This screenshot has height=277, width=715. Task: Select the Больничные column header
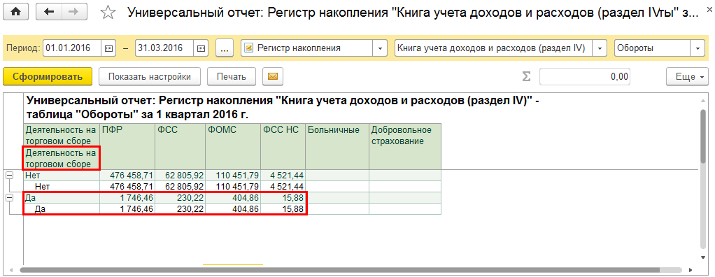click(337, 146)
